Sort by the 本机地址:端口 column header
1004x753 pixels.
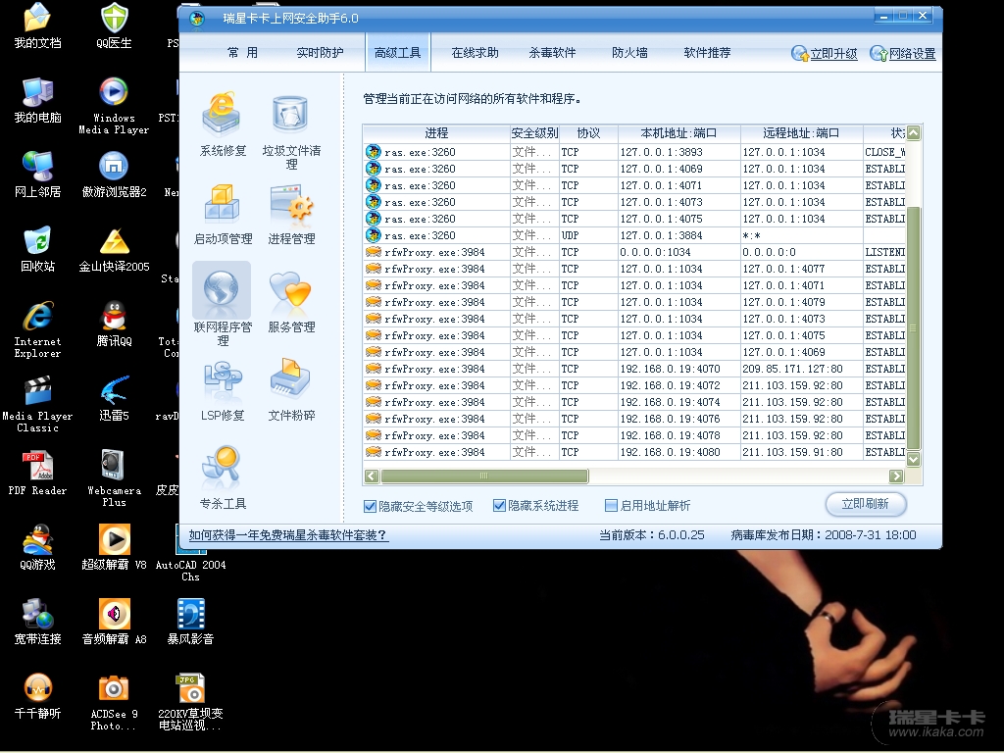pos(678,133)
